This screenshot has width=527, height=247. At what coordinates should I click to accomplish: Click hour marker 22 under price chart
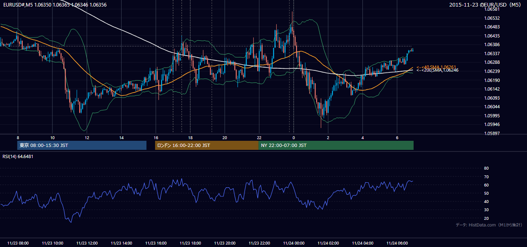259,137
